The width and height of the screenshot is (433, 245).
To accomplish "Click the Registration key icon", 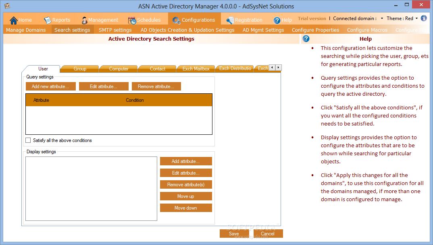I will 230,21.
